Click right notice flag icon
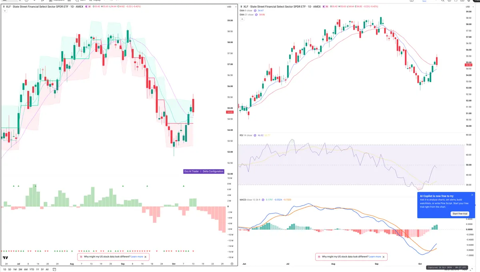 pos(319,256)
